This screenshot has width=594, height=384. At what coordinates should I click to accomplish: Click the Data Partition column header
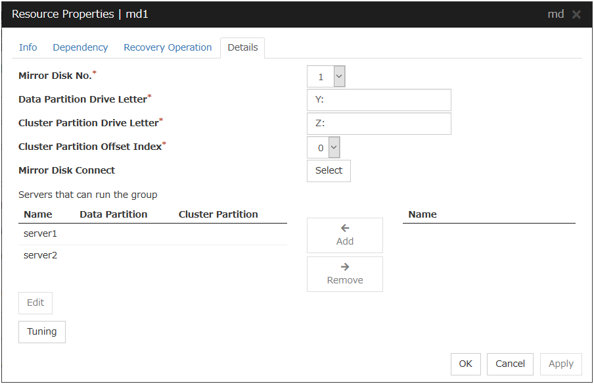coord(114,214)
